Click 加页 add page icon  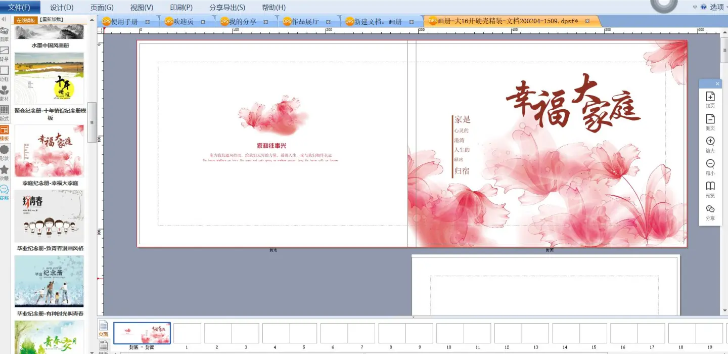click(710, 100)
